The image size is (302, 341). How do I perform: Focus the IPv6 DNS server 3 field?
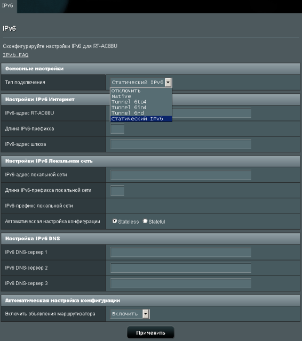(x=181, y=283)
